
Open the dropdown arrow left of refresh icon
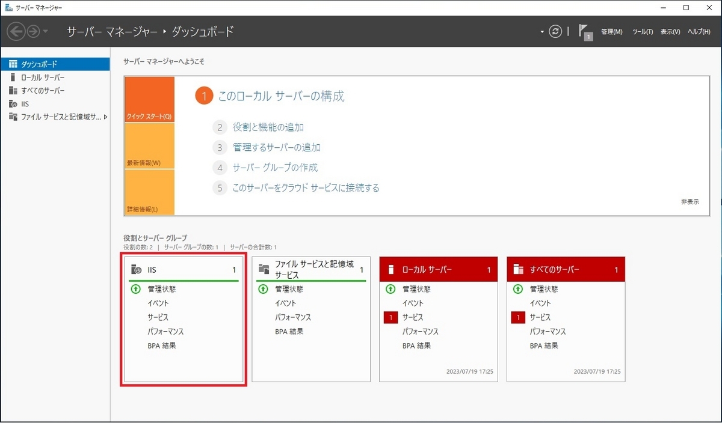(542, 32)
